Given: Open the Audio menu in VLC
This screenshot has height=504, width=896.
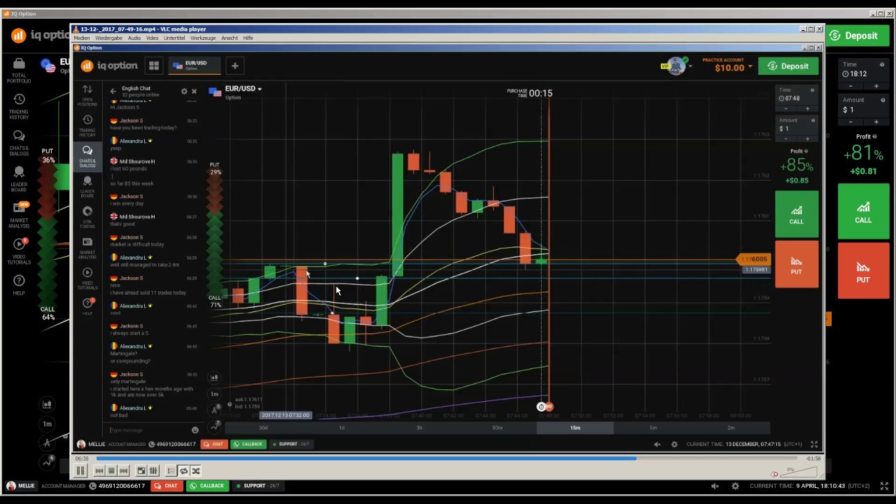Looking at the screenshot, I should 134,38.
